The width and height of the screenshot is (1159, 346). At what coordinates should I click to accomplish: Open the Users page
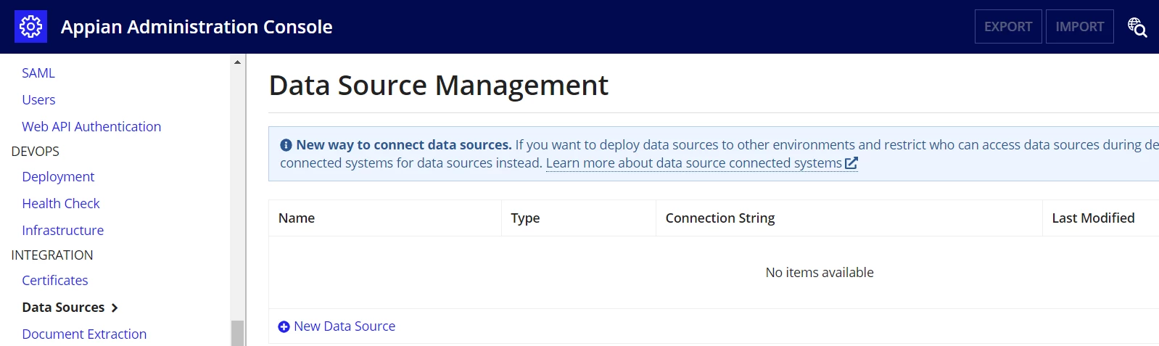pos(38,100)
